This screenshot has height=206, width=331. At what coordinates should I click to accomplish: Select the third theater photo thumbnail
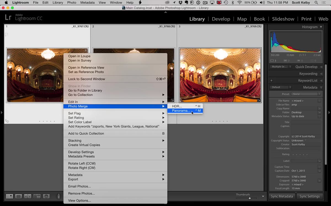point(220,75)
